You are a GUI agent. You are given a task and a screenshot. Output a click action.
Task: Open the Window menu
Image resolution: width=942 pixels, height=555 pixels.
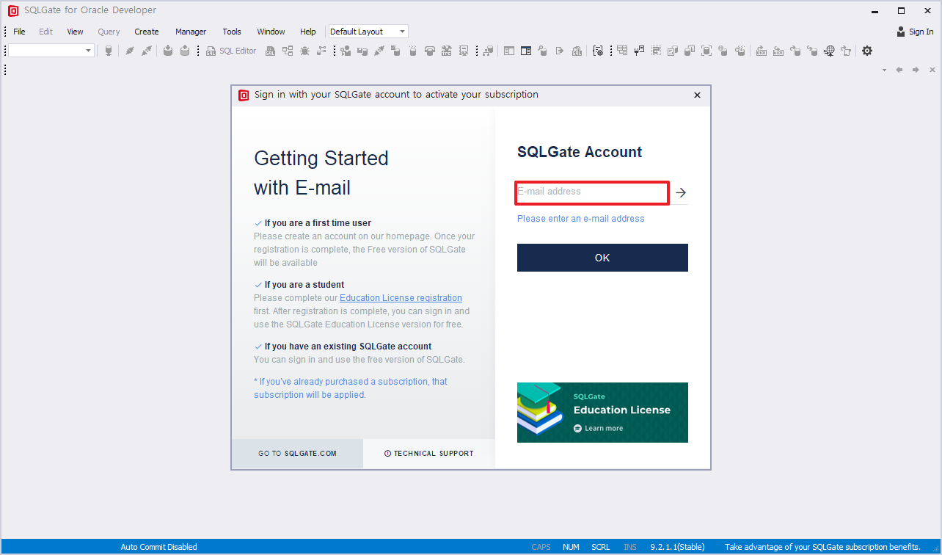[x=271, y=32]
